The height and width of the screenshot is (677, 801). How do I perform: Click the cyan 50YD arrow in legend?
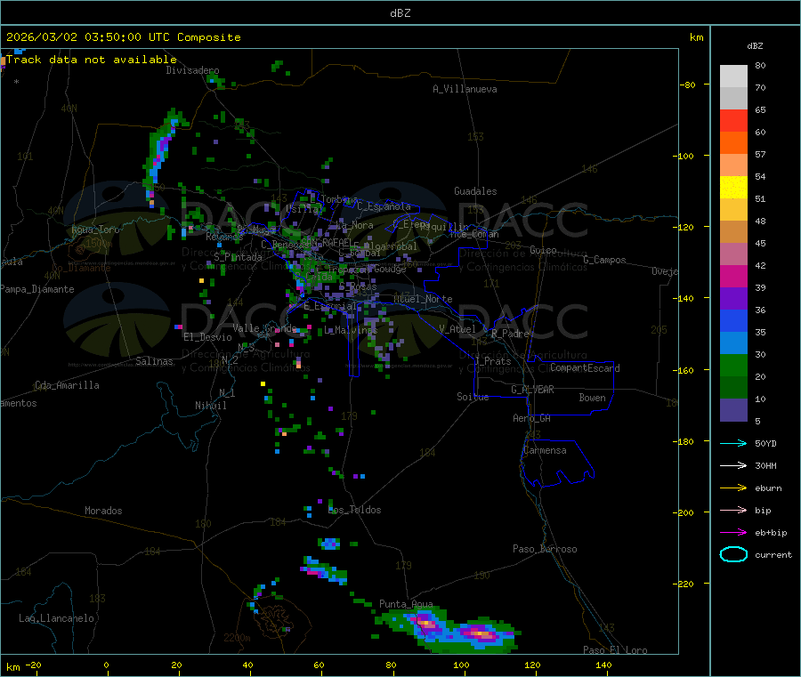pyautogui.click(x=733, y=443)
